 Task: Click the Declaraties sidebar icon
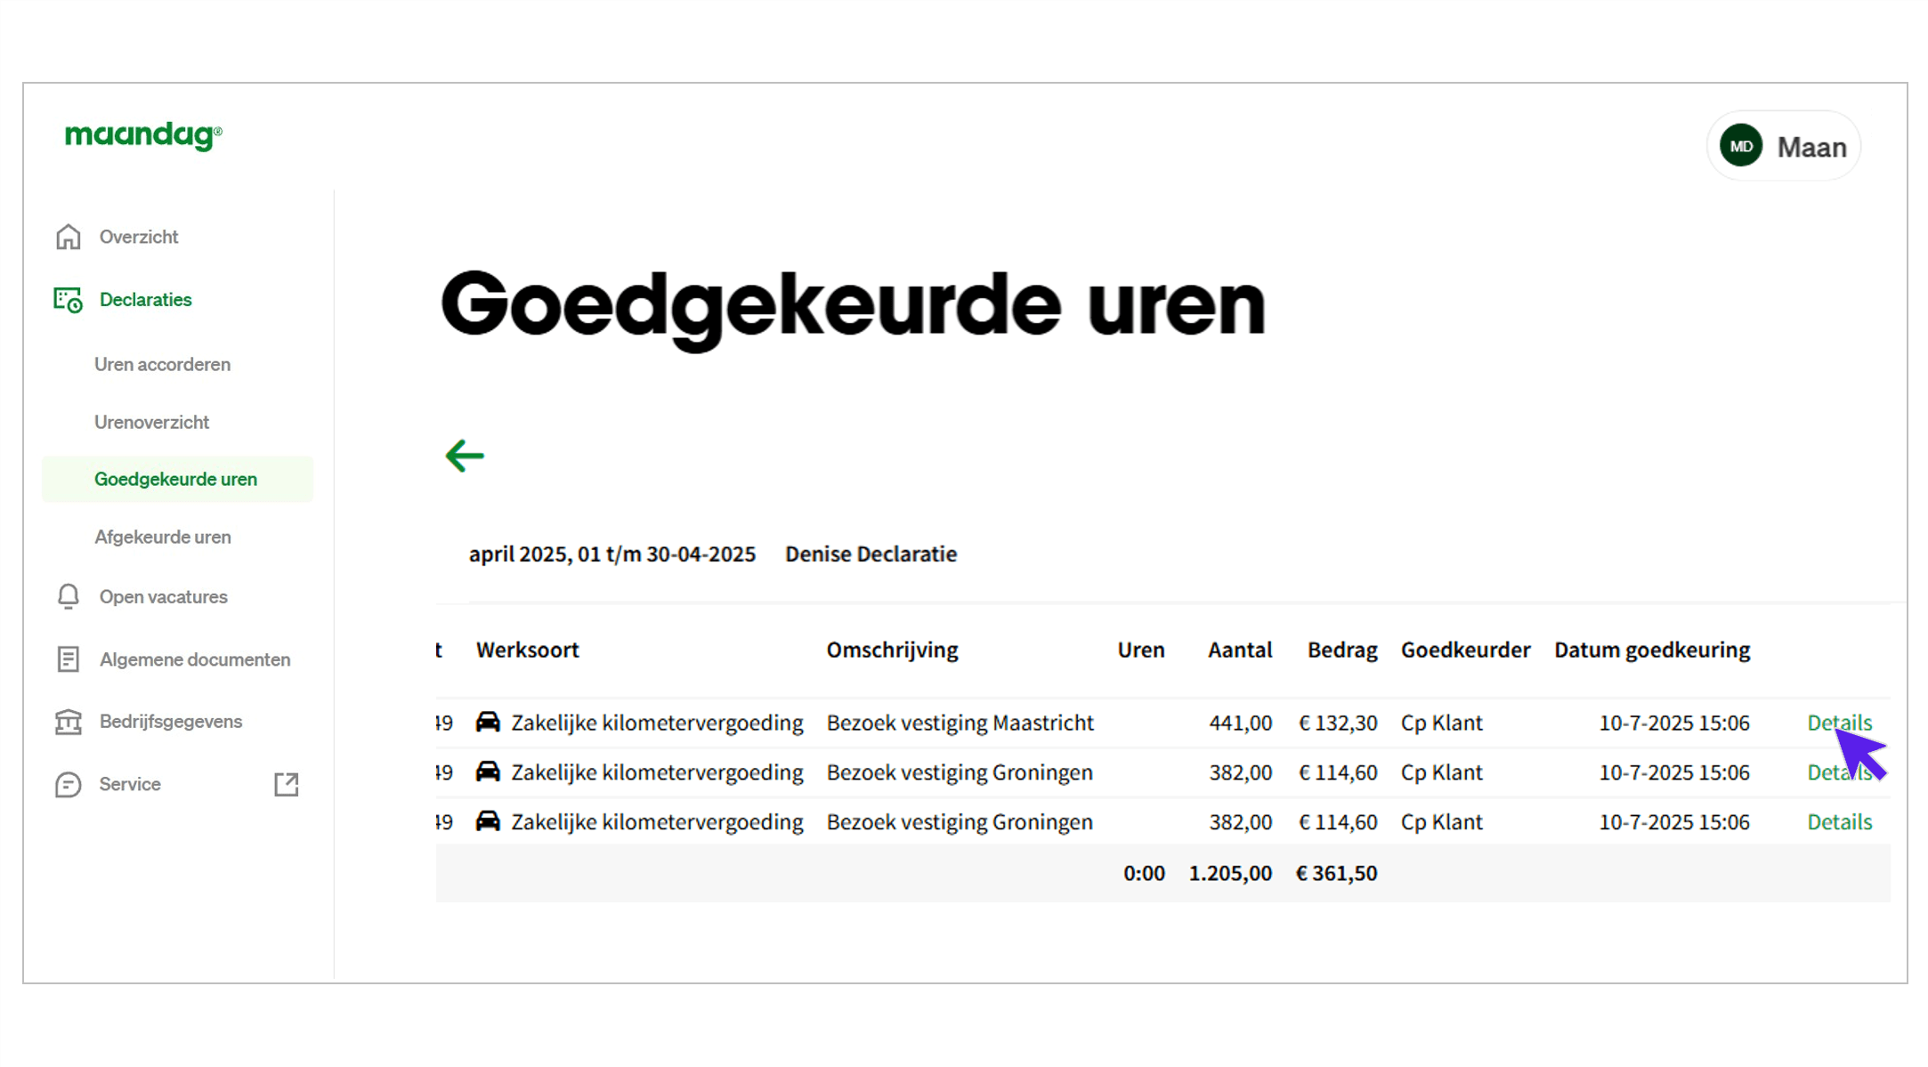pyautogui.click(x=68, y=300)
